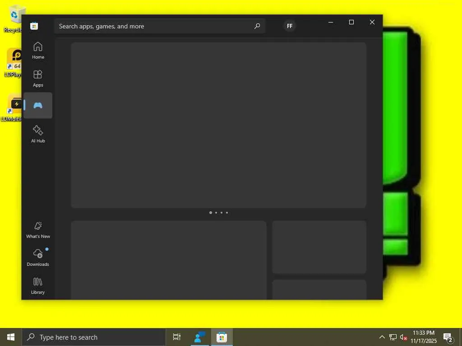The image size is (462, 346).
Task: Show hidden system tray icons
Action: 382,337
